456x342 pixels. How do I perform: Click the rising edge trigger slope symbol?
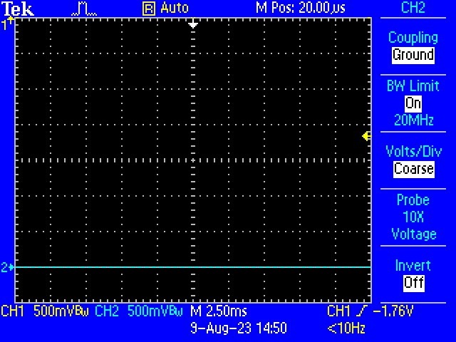point(363,311)
